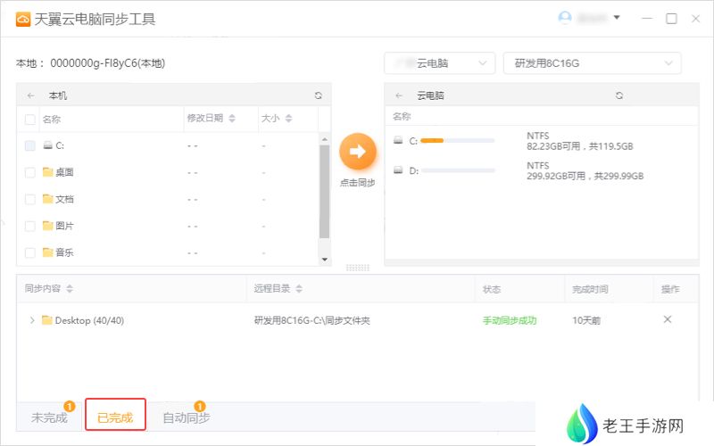This screenshot has height=446, width=714.
Task: Sort by 大小 column arrows
Action: pyautogui.click(x=288, y=119)
